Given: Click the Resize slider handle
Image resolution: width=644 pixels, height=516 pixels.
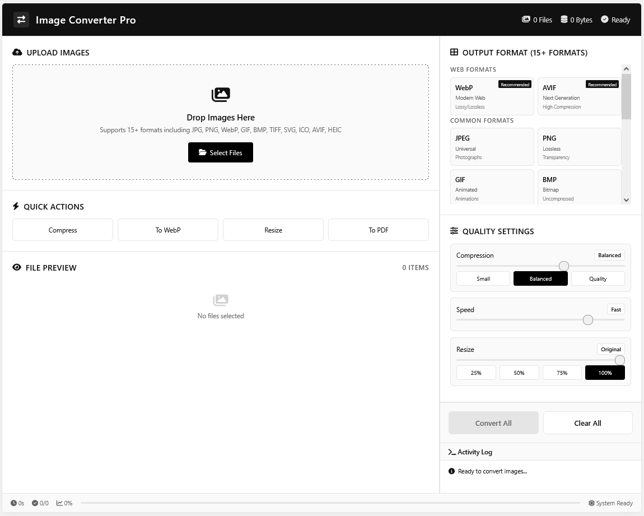Looking at the screenshot, I should click(620, 360).
